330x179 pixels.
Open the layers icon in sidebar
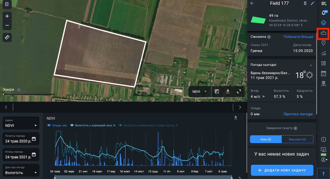[x=323, y=23]
